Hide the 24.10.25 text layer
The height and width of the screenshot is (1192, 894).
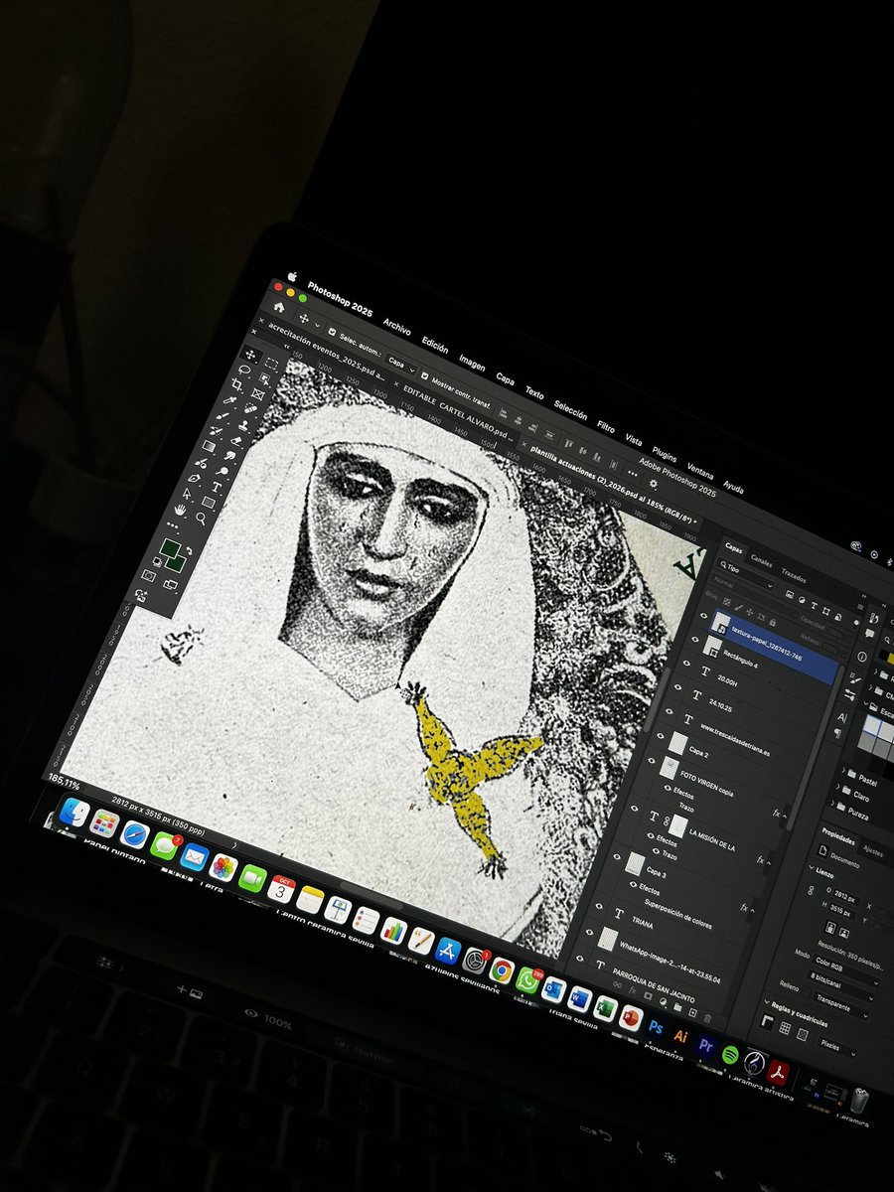coord(677,686)
